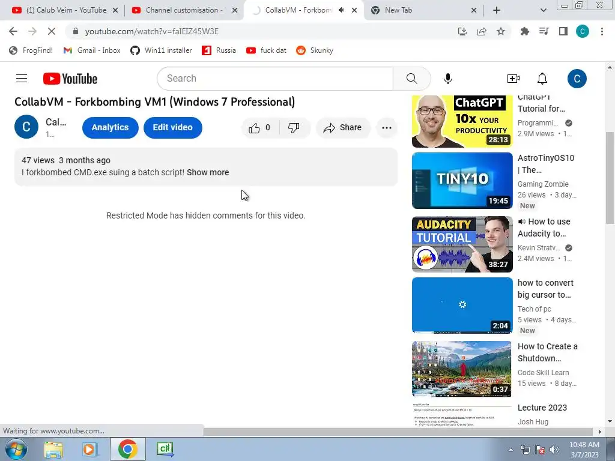Screen dimensions: 615x461
Task: Open the Chrome extensions puzzle icon
Action: 525,31
